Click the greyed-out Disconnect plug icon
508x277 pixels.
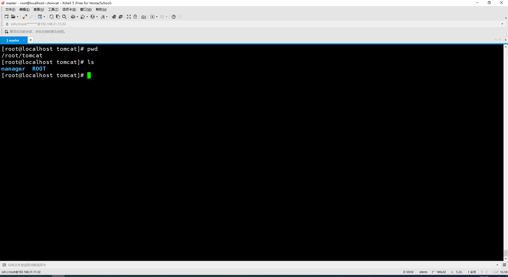point(31,17)
